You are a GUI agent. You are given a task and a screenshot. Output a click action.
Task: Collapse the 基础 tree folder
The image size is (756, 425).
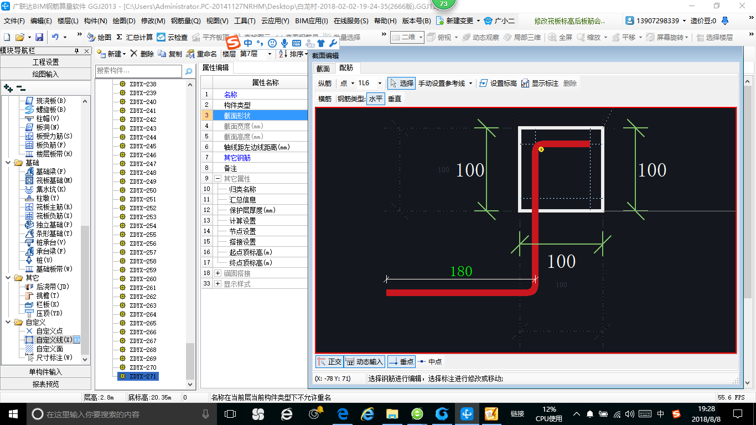[9, 163]
